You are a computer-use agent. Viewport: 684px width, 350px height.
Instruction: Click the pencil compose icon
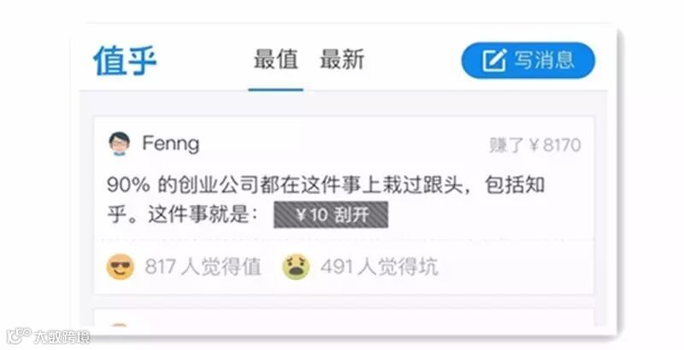click(x=495, y=60)
